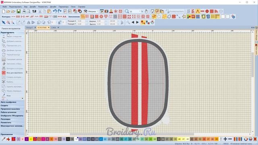Image resolution: width=258 pixels, height=145 pixels.
Task: Click the blue grid icon in the second toolbar
Action: (x=198, y=17)
